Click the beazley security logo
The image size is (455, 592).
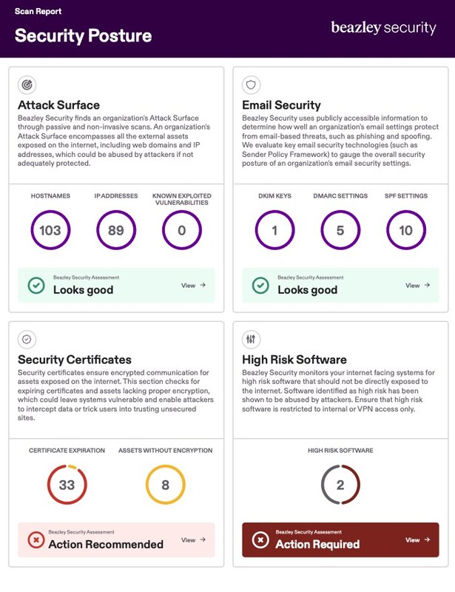coord(383,28)
